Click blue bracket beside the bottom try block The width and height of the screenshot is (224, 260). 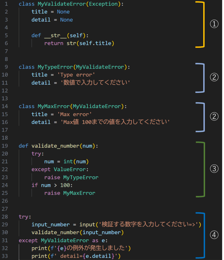point(204,236)
